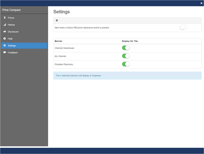Click the Settings gear icon in sidebar
Image resolution: width=204 pixels, height=154 pixels.
coord(5,46)
